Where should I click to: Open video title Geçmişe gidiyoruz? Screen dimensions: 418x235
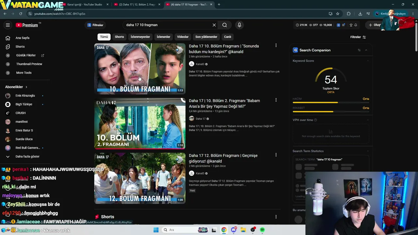pyautogui.click(x=223, y=158)
